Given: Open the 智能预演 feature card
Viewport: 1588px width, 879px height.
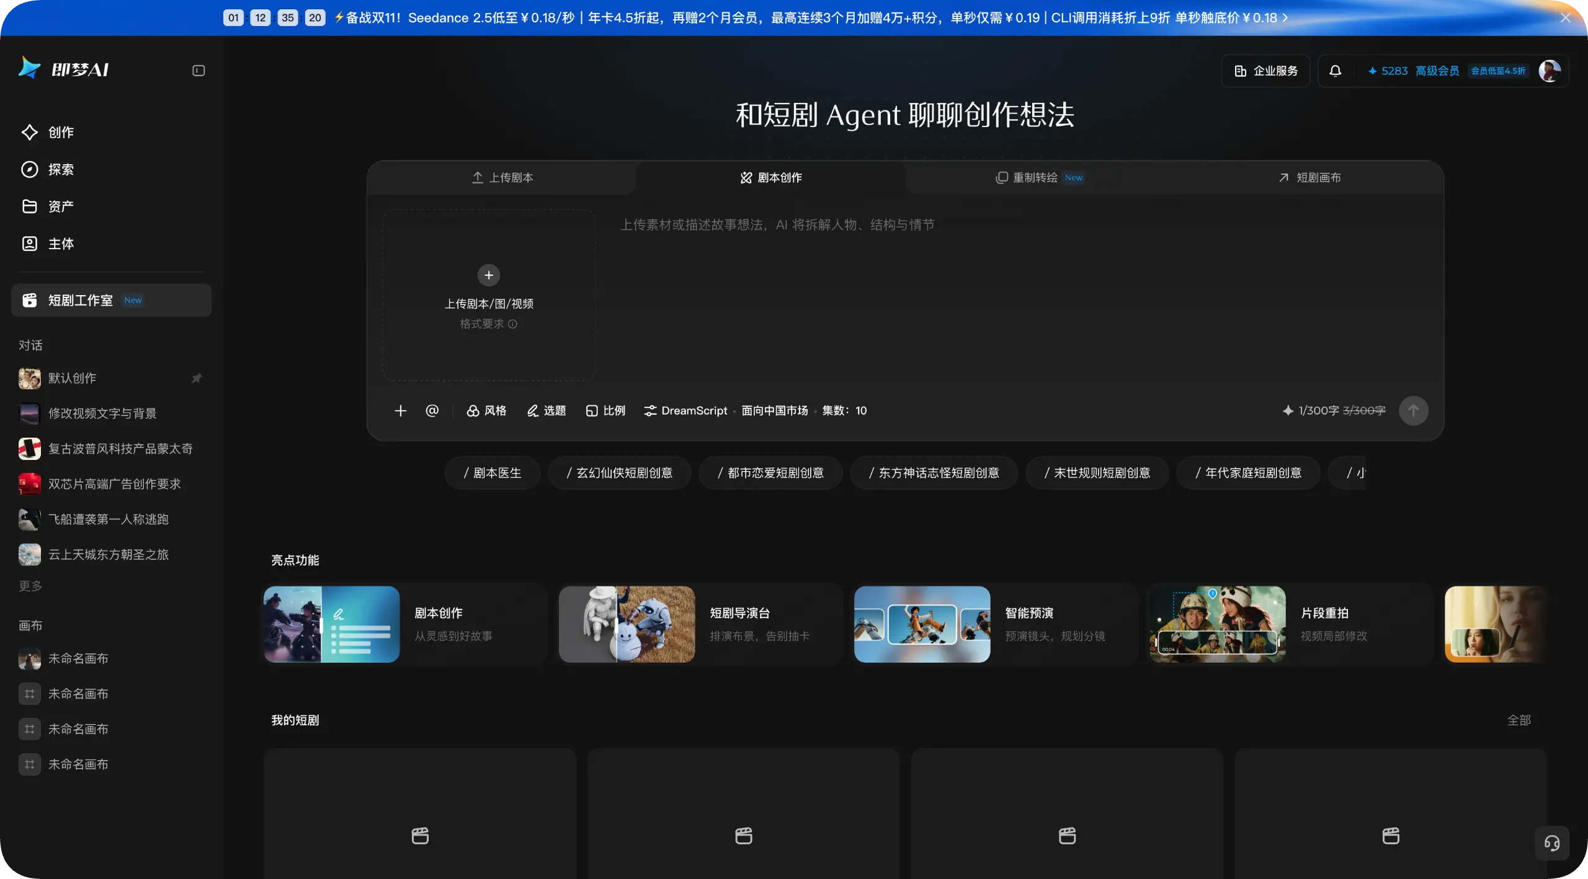Looking at the screenshot, I should point(996,624).
